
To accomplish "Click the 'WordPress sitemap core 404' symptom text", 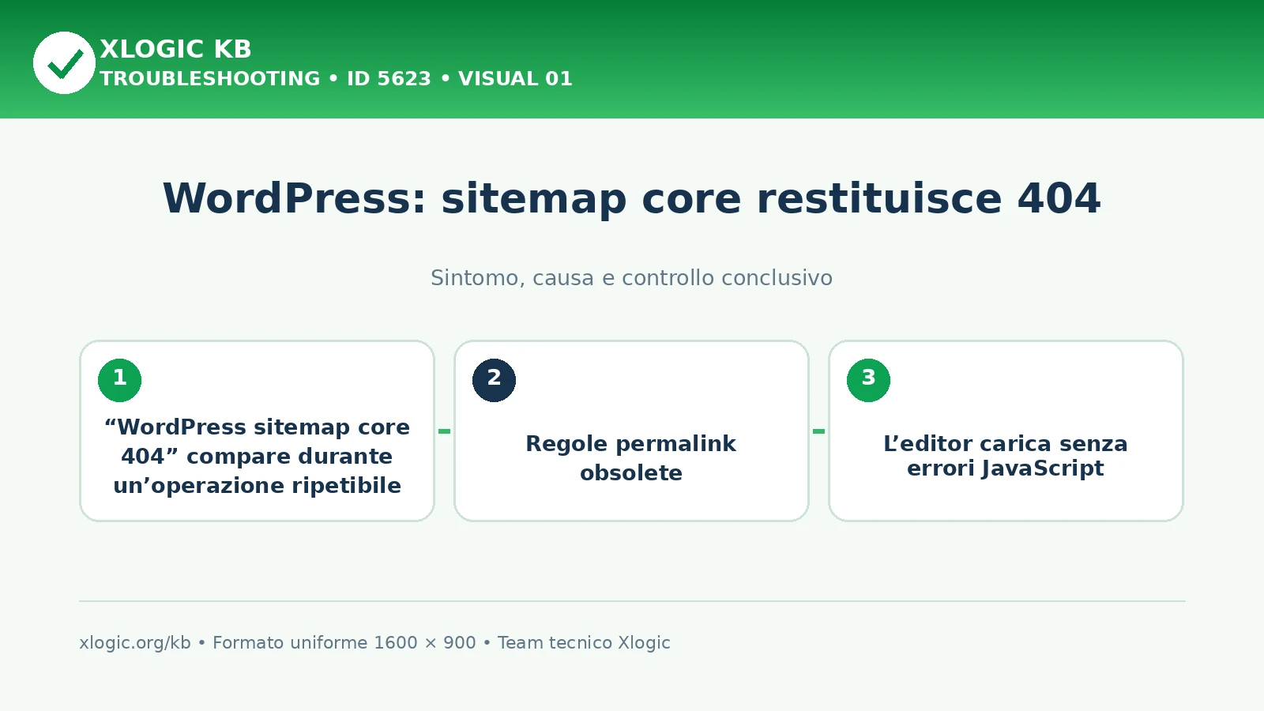I will pos(258,457).
